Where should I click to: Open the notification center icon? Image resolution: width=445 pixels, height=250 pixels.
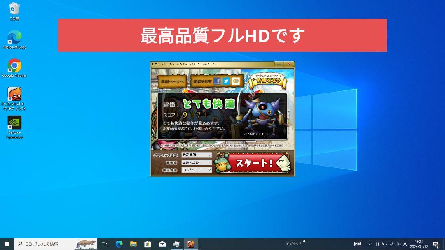coord(436,244)
